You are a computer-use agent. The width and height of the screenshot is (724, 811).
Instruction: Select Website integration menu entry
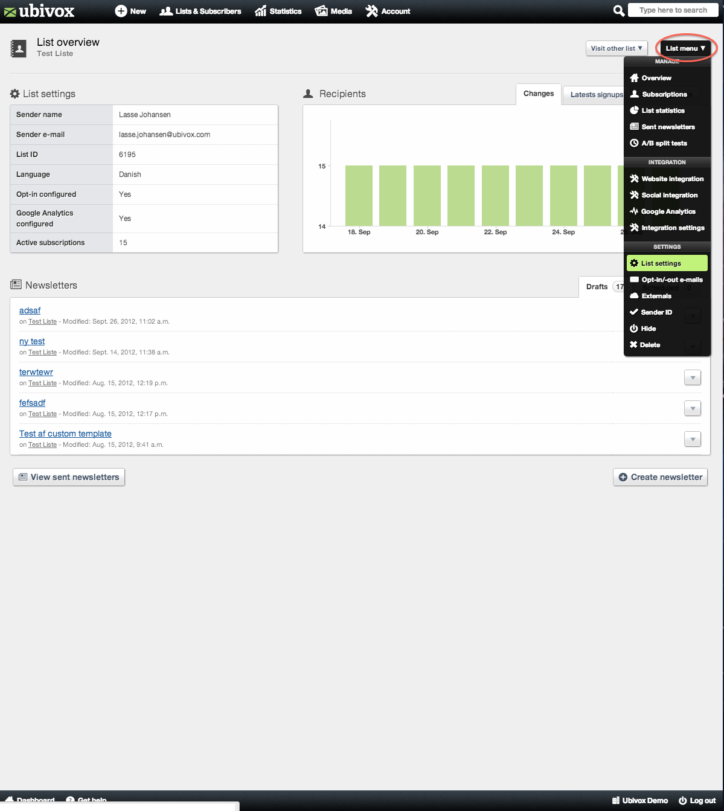667,179
